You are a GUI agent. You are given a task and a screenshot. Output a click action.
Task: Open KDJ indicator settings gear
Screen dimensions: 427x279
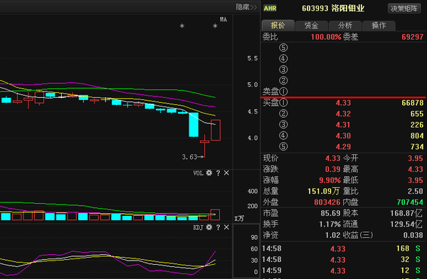point(209,227)
